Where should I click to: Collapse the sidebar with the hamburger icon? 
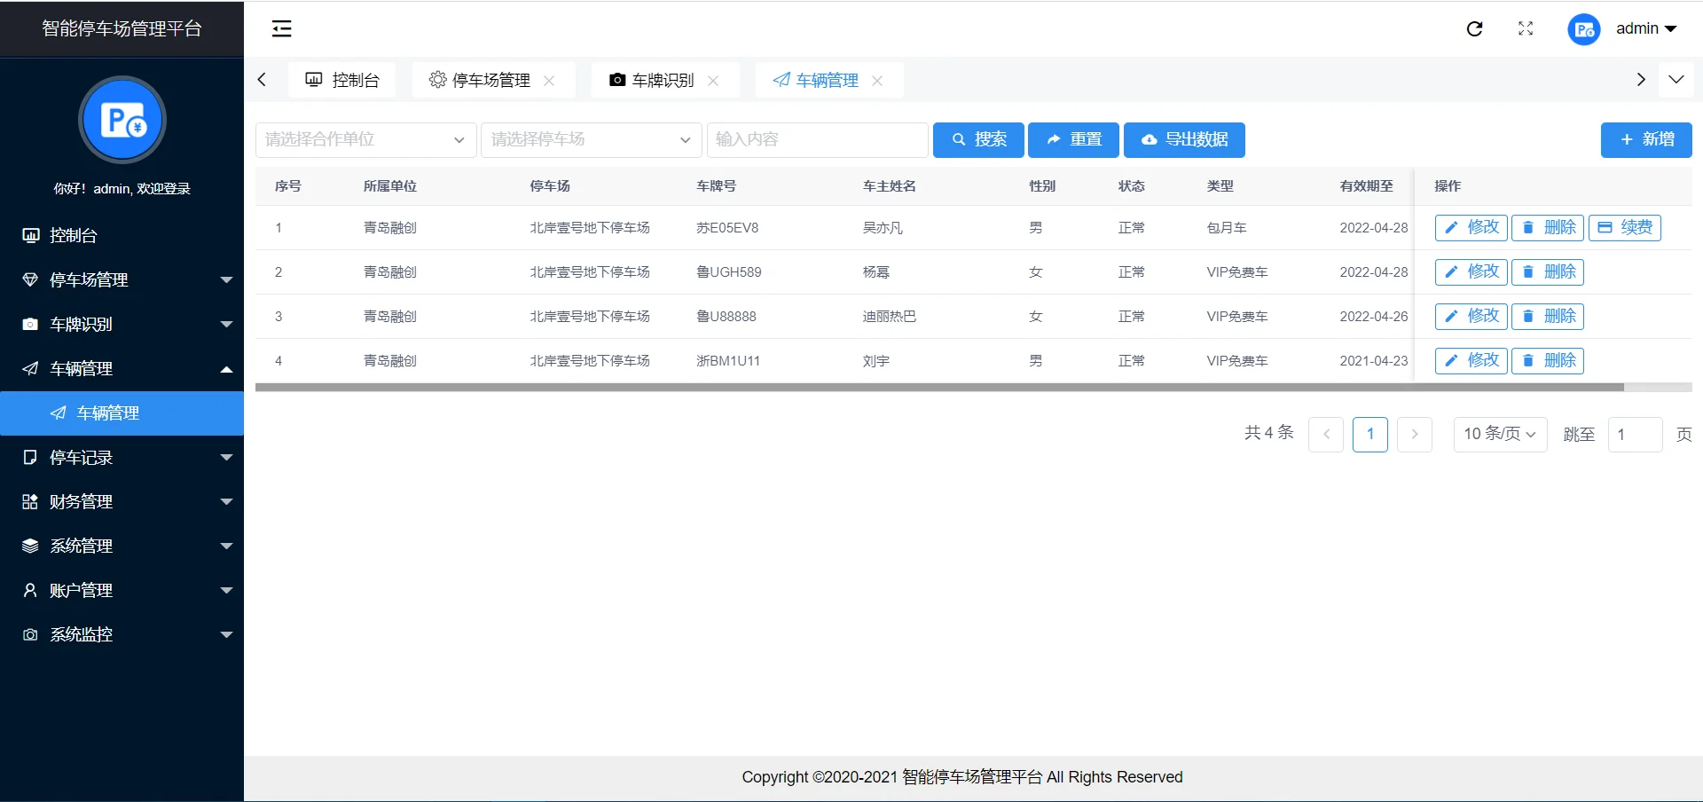(x=281, y=29)
